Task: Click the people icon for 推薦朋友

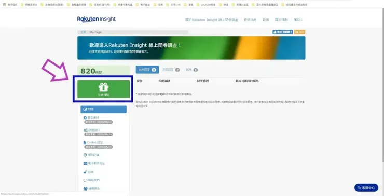Action: (85, 189)
